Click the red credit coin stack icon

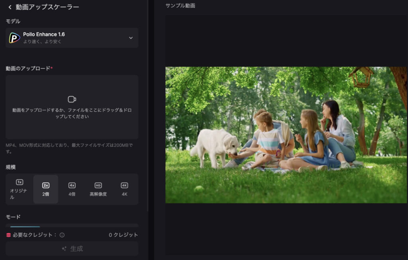coord(8,235)
